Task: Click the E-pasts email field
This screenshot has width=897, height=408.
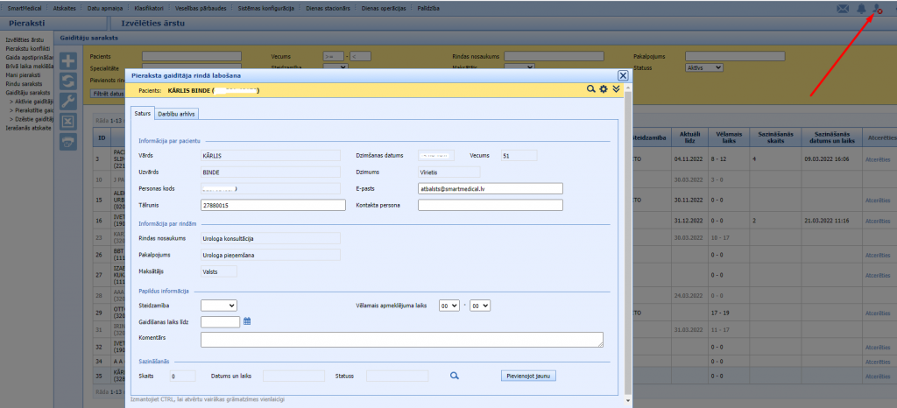Action: (490, 188)
